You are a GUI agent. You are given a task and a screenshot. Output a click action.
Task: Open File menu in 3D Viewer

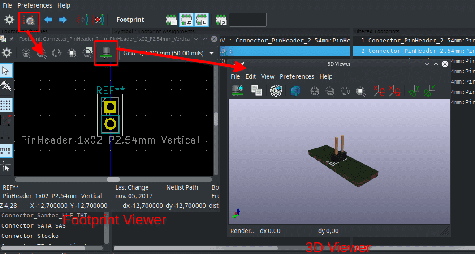point(235,76)
